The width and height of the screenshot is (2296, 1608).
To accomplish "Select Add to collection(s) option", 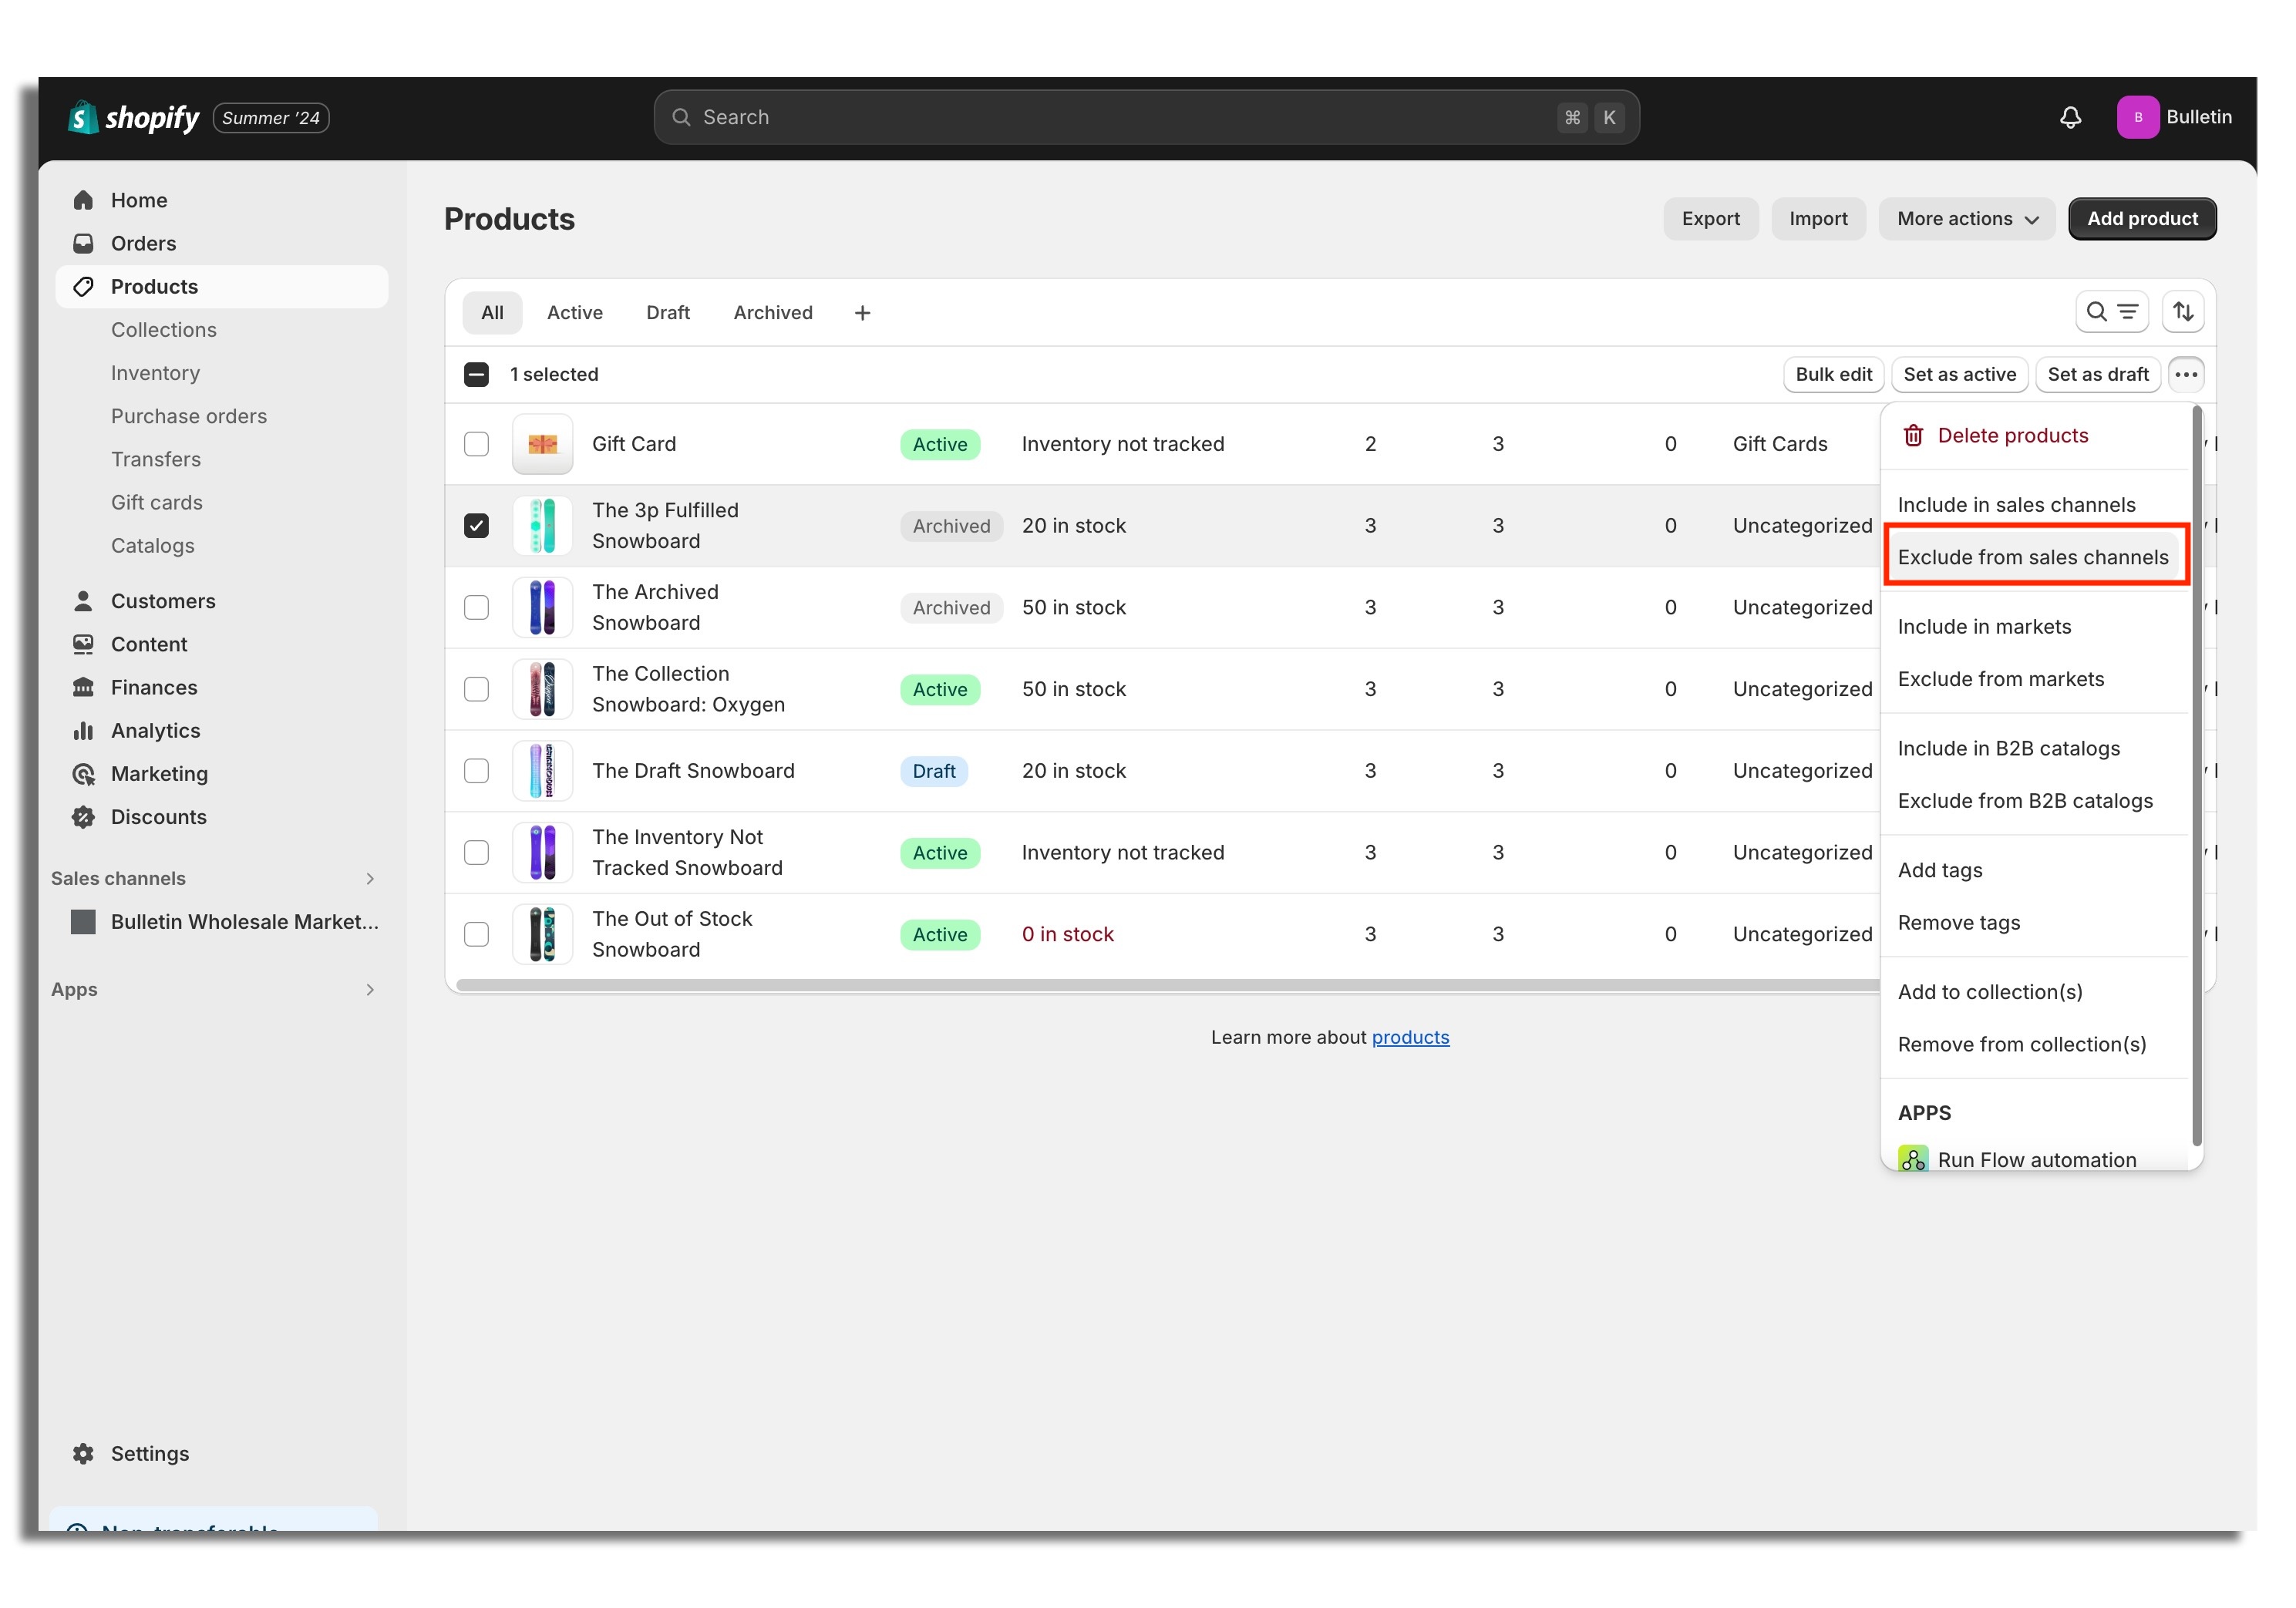I will (x=2034, y=992).
